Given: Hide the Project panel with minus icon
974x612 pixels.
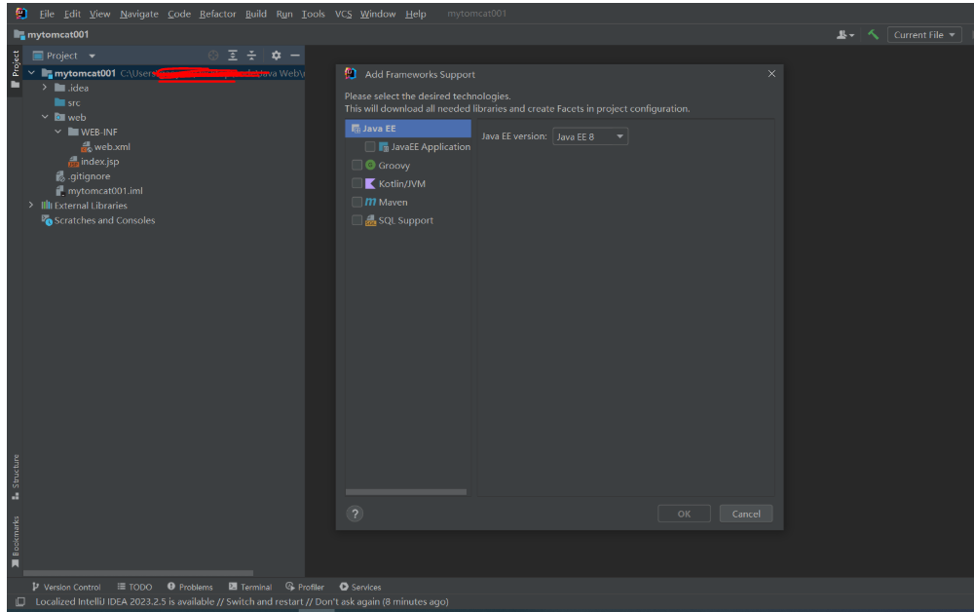Looking at the screenshot, I should [x=295, y=56].
